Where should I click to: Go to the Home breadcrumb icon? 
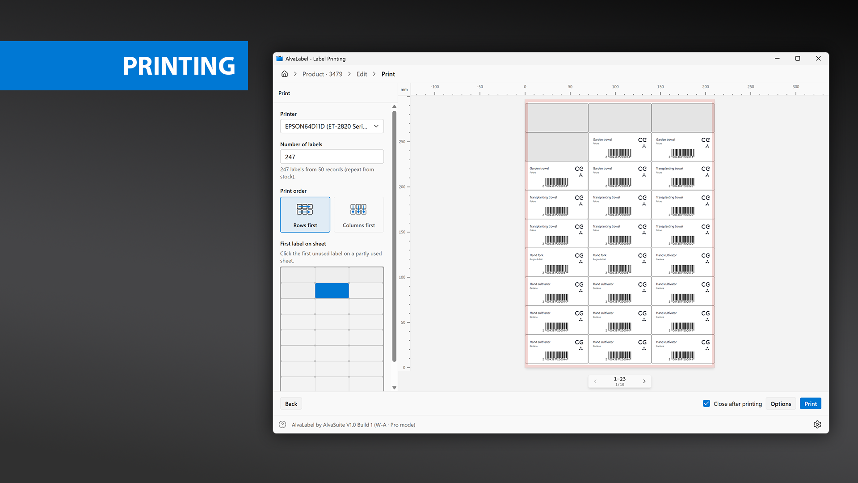pos(285,74)
